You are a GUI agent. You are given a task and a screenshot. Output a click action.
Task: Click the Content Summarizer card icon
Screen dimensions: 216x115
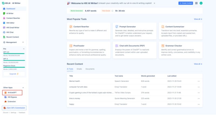pos(163,27)
